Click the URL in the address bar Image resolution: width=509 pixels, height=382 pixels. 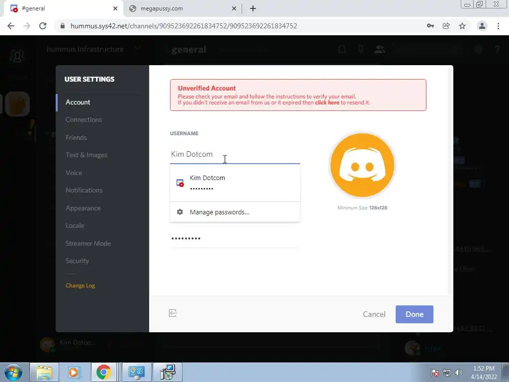point(184,26)
